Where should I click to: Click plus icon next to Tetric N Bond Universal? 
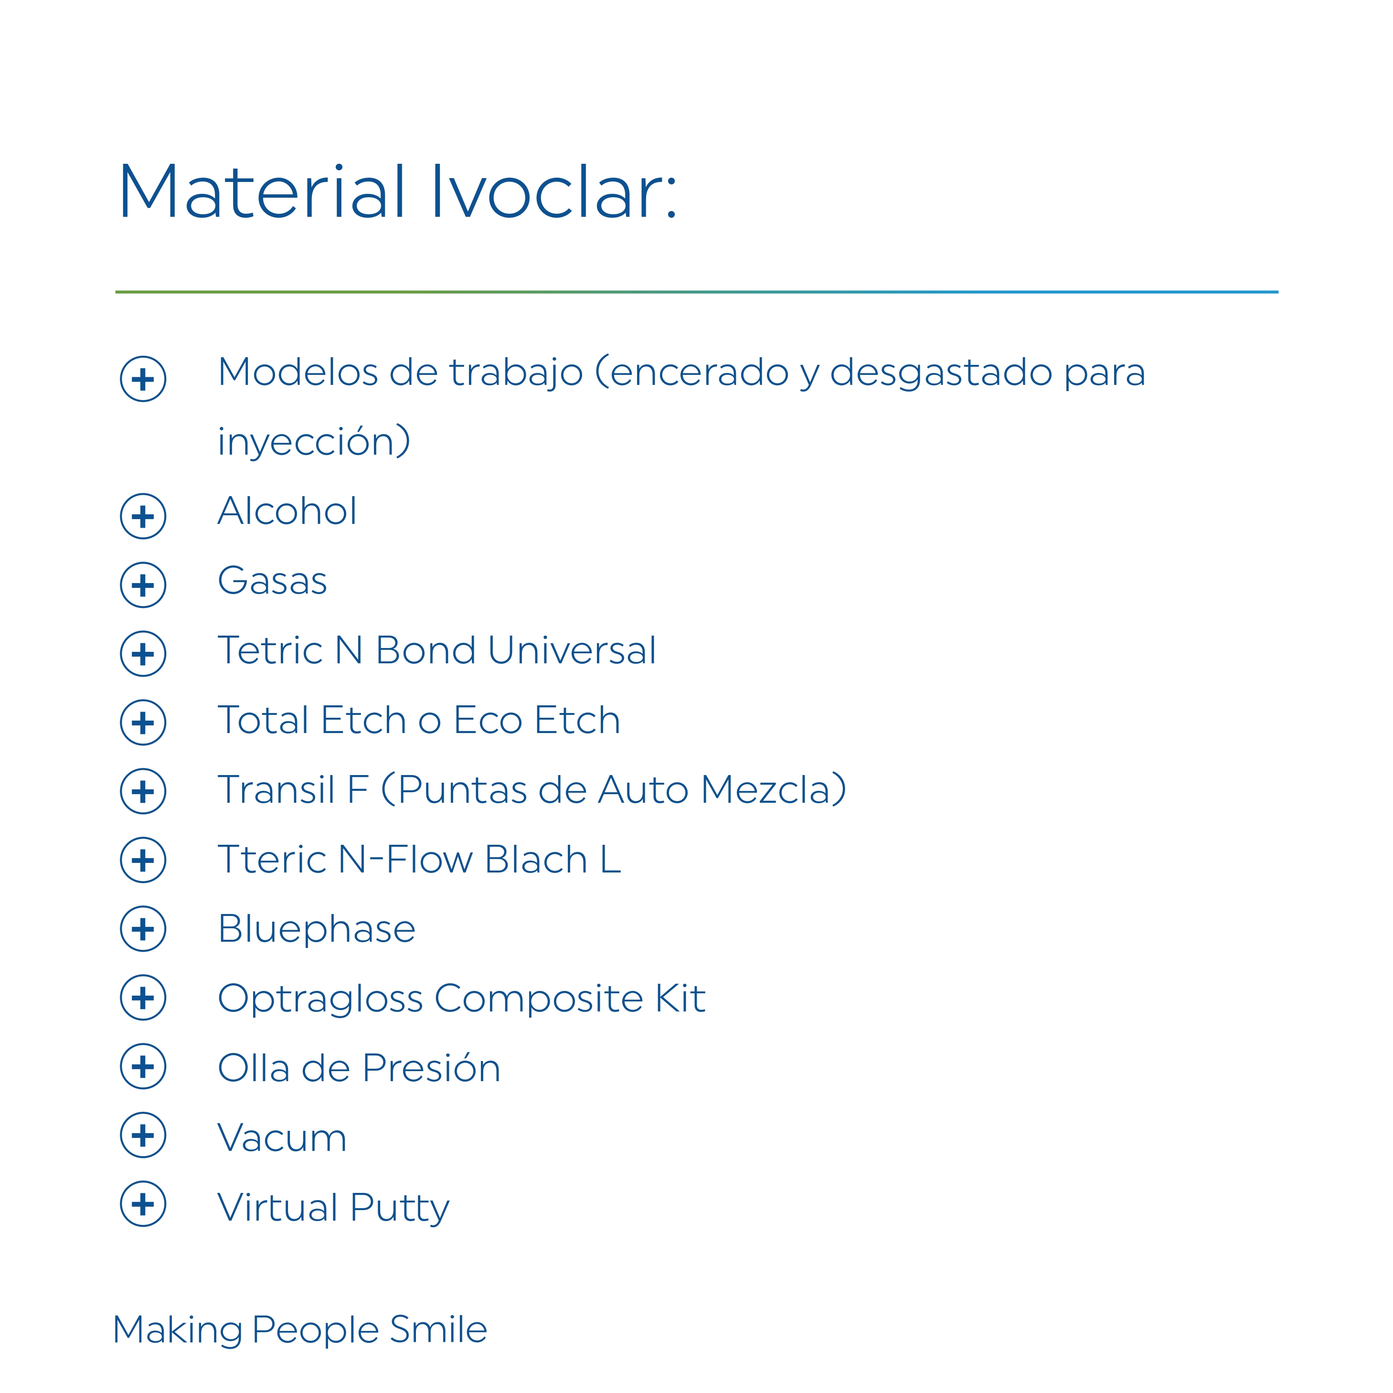click(x=143, y=654)
